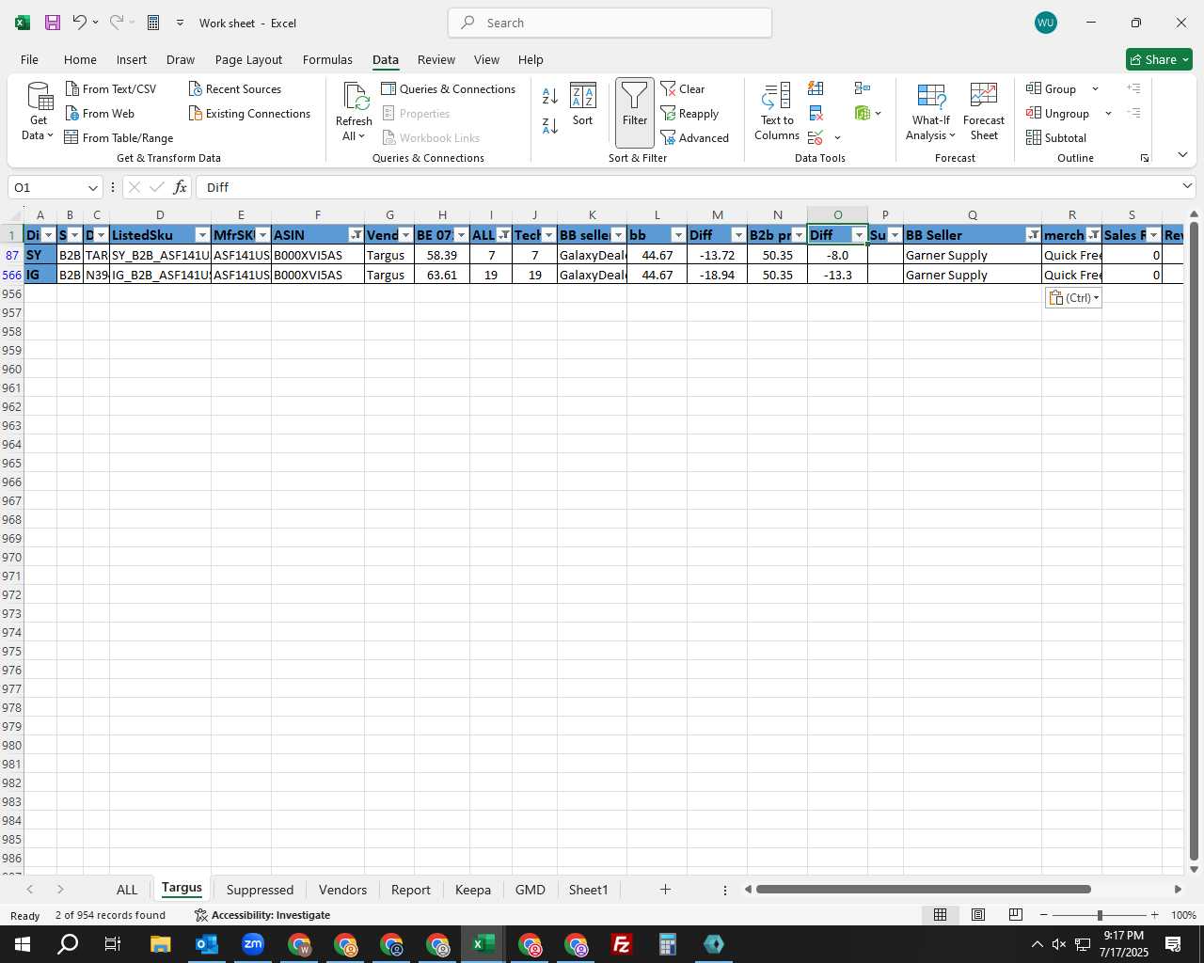The height and width of the screenshot is (963, 1204).
Task: Open filter dropdown for ASIN column
Action: click(356, 235)
